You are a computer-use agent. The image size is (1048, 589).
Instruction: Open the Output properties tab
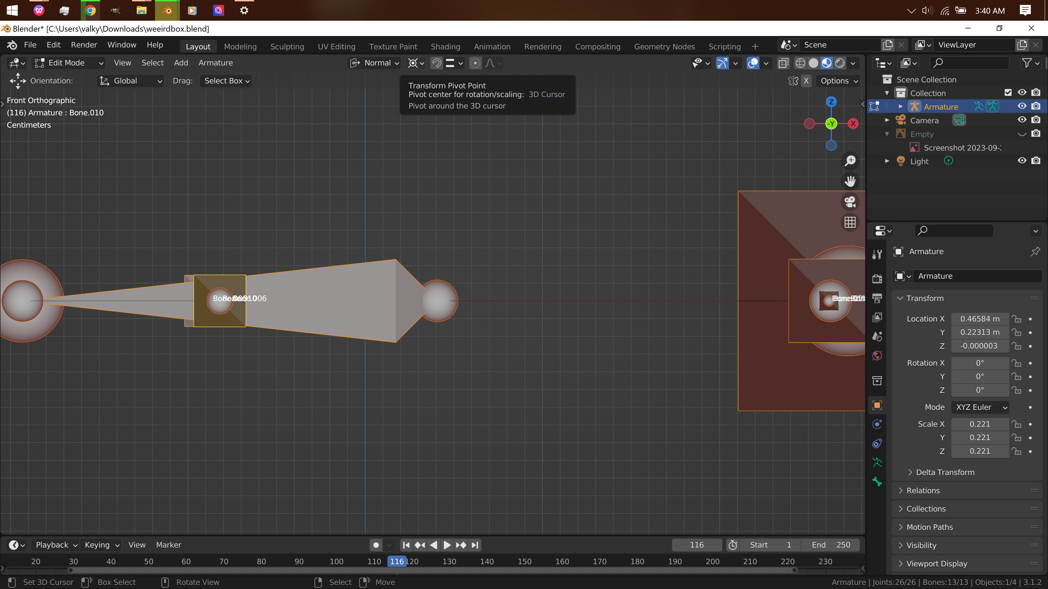(x=877, y=298)
